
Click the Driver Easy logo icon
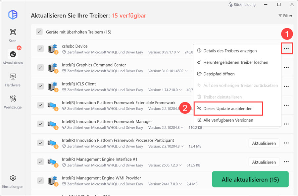[13, 15]
